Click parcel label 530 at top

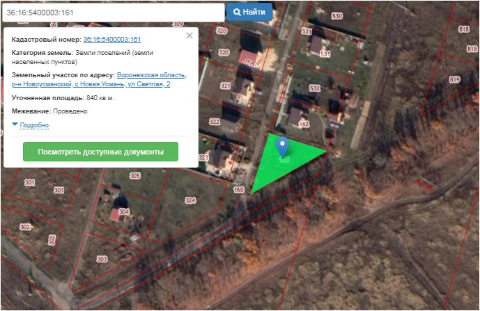tap(336, 16)
